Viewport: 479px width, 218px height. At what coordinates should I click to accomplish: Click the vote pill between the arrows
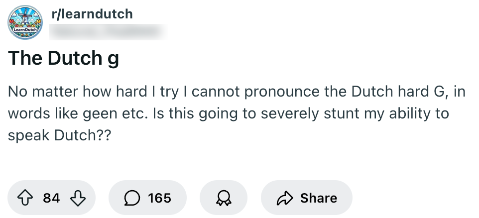(51, 198)
